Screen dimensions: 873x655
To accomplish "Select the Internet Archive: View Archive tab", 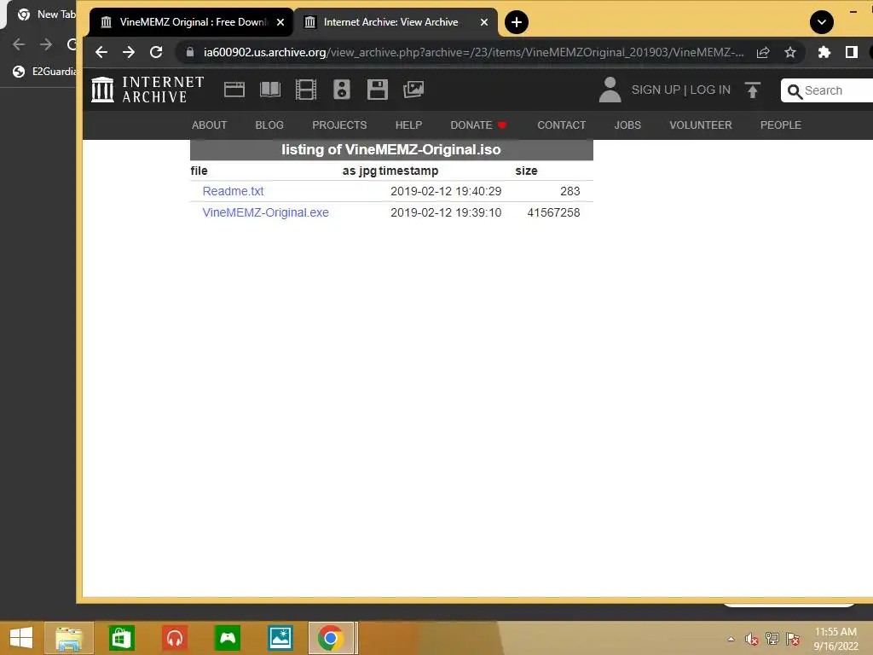I will 396,22.
